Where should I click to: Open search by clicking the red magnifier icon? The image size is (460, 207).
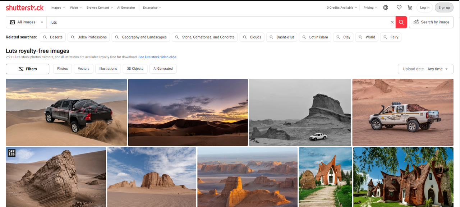tap(401, 22)
